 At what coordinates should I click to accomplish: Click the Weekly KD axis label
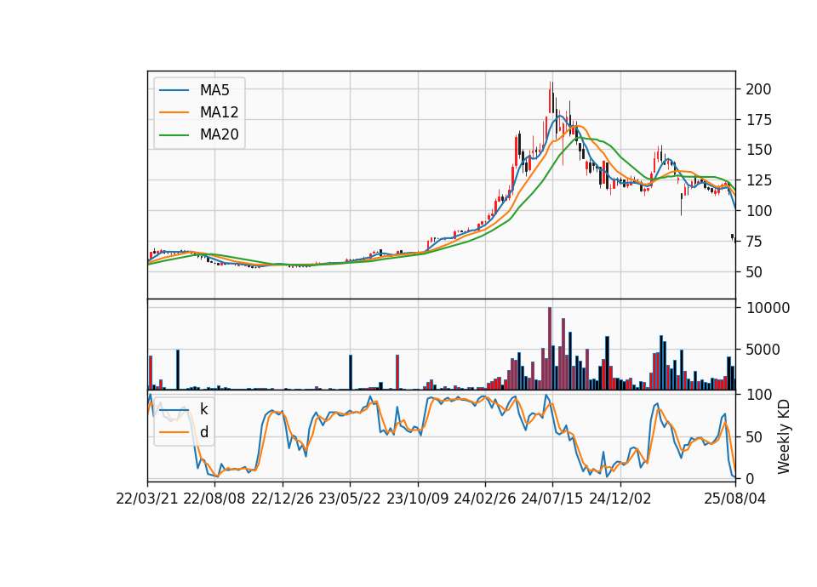[x=784, y=436]
